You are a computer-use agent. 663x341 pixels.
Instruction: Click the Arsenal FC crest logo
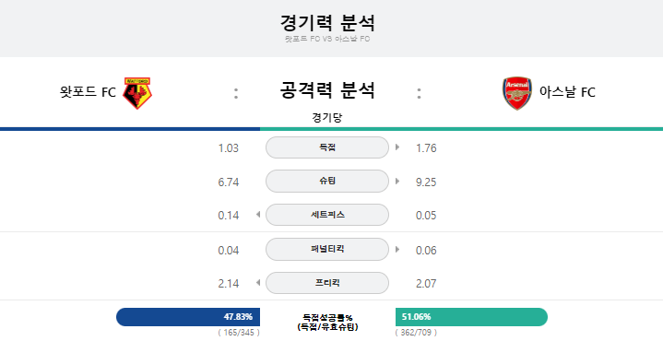tap(517, 93)
